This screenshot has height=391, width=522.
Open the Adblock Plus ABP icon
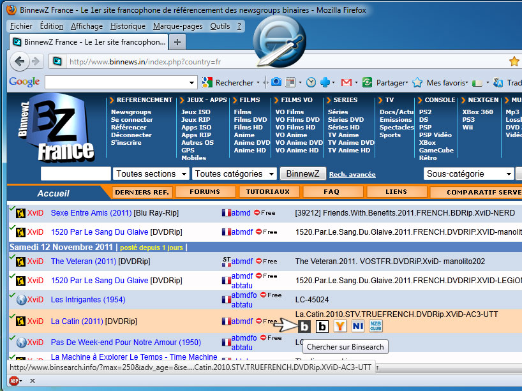tap(14, 381)
